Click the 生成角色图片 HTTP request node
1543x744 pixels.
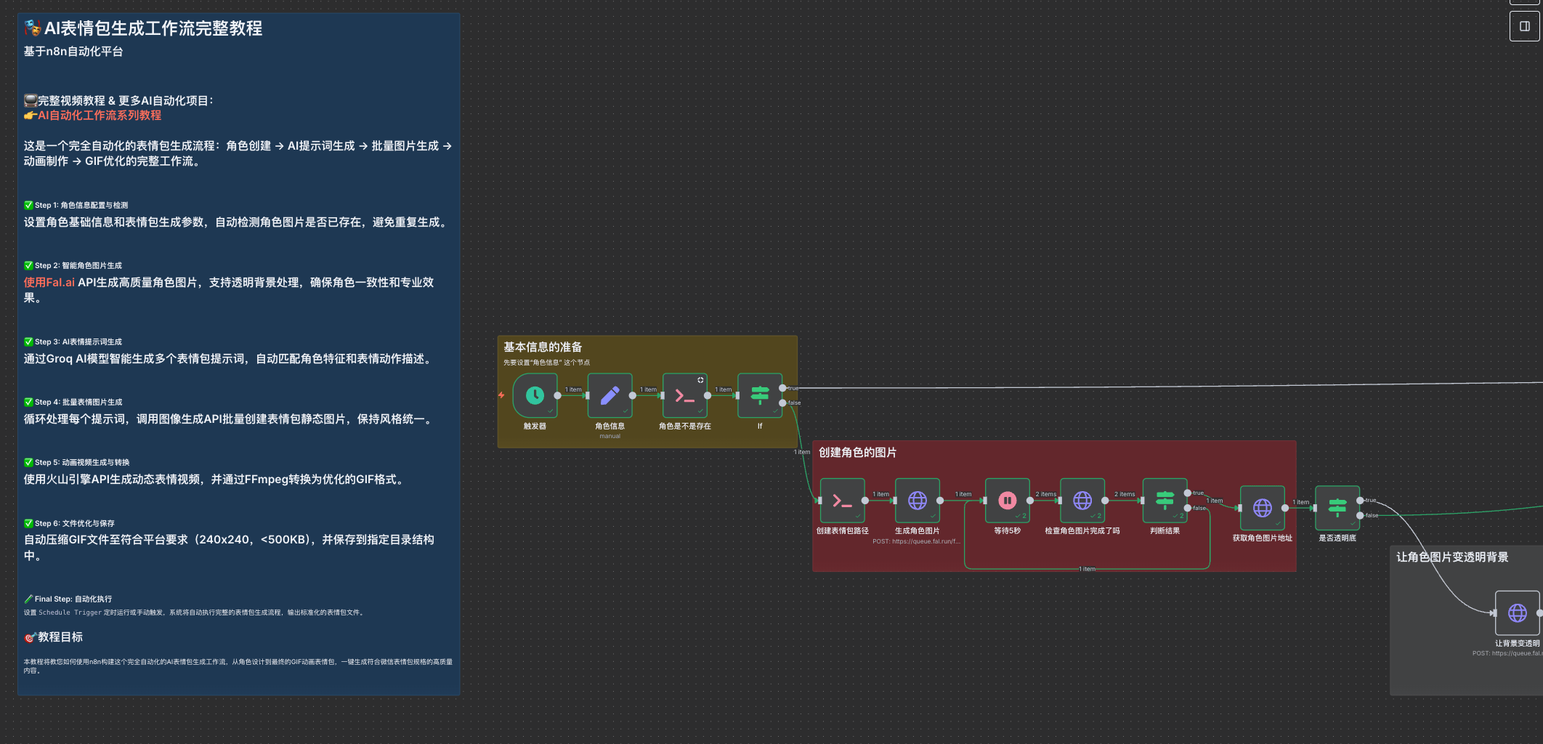917,500
